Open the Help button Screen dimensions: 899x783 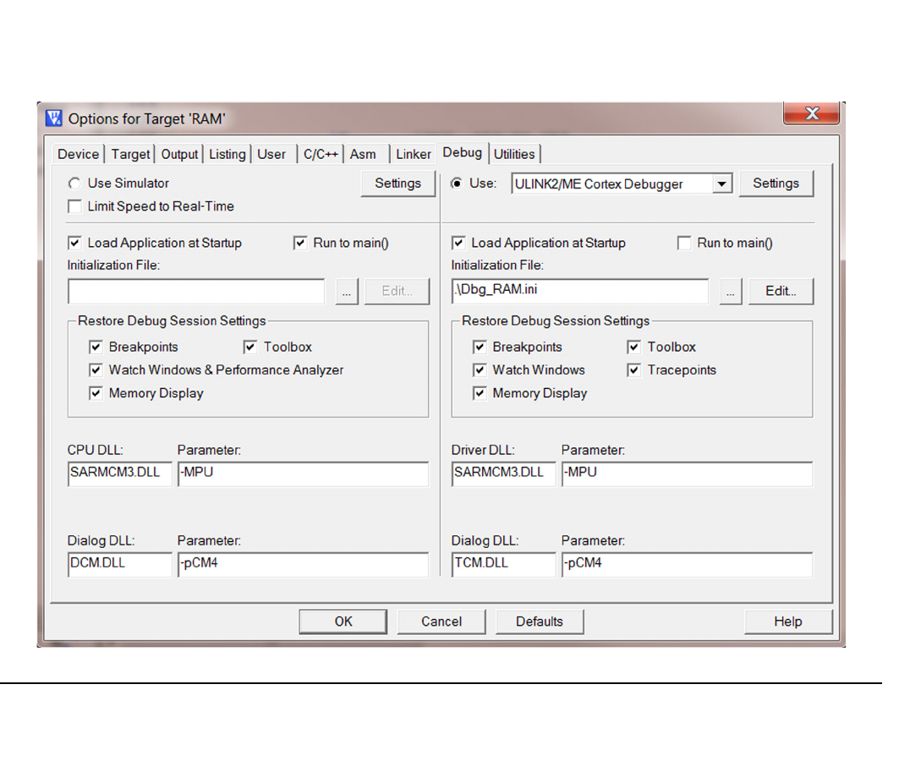tap(788, 621)
